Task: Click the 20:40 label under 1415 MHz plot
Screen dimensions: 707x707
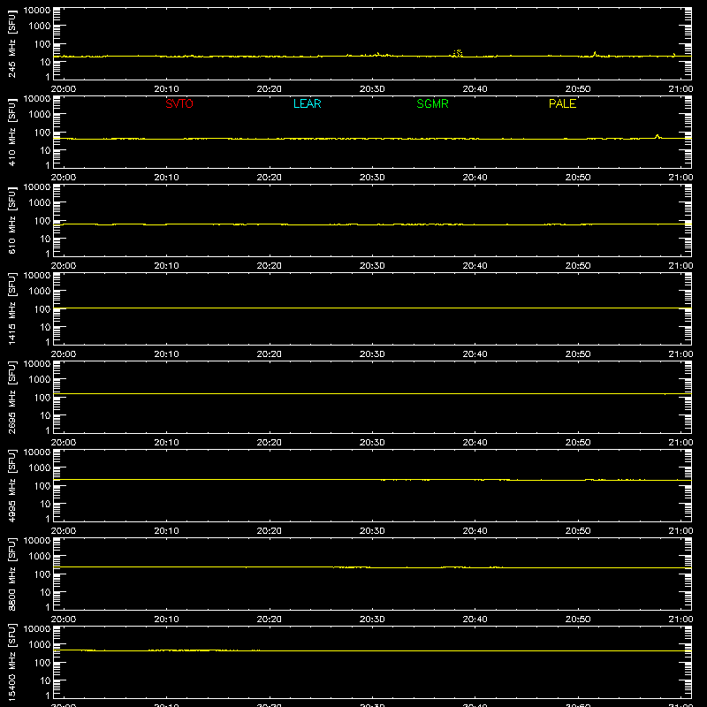Action: (x=475, y=354)
